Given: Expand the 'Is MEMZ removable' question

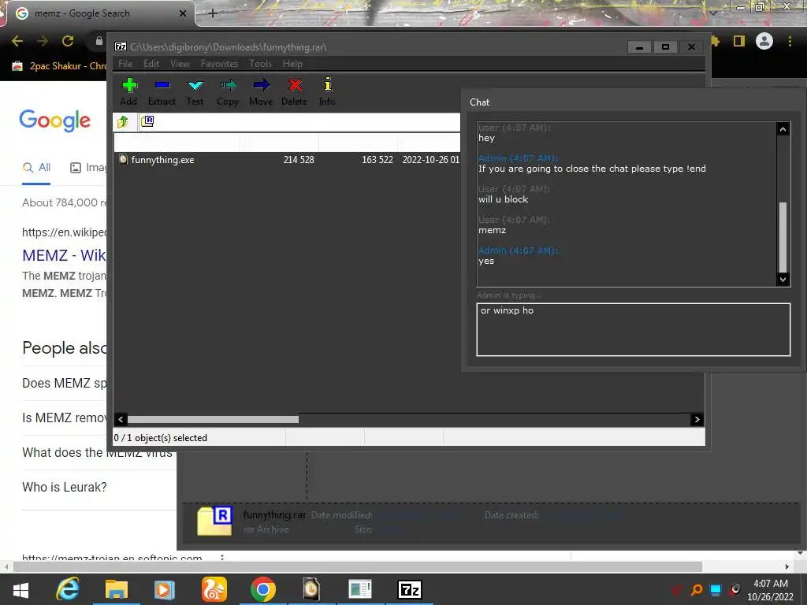Looking at the screenshot, I should coord(65,418).
